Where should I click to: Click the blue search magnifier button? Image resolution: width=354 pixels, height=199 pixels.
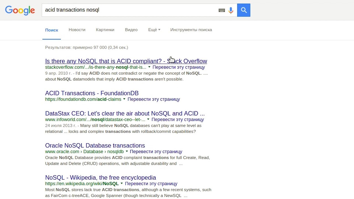(244, 10)
